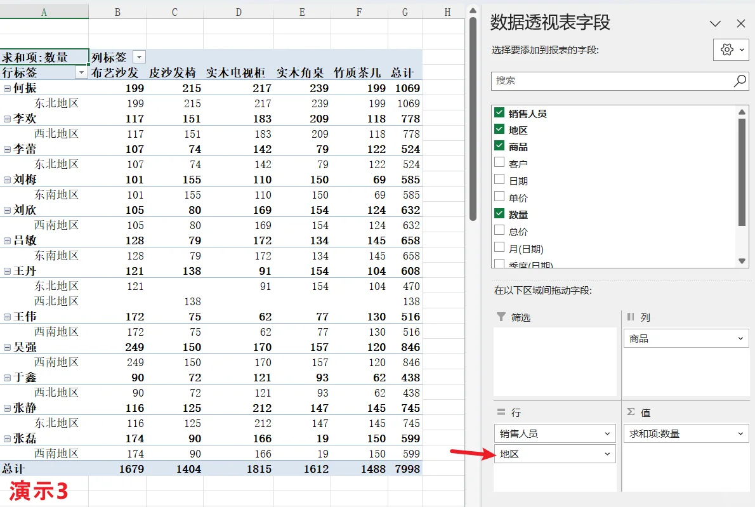The height and width of the screenshot is (507, 755).
Task: Select the 皮沙发椅 column label cell
Action: [x=174, y=73]
